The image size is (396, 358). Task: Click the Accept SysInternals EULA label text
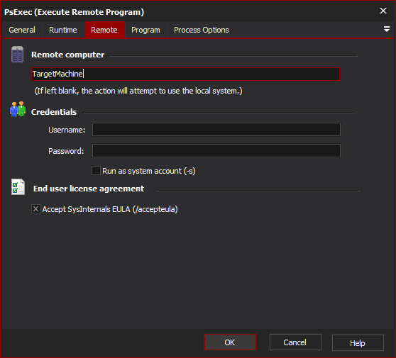click(x=110, y=209)
